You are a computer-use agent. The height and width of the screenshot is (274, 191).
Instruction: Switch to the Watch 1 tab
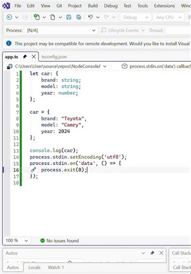pyautogui.click(x=56, y=267)
